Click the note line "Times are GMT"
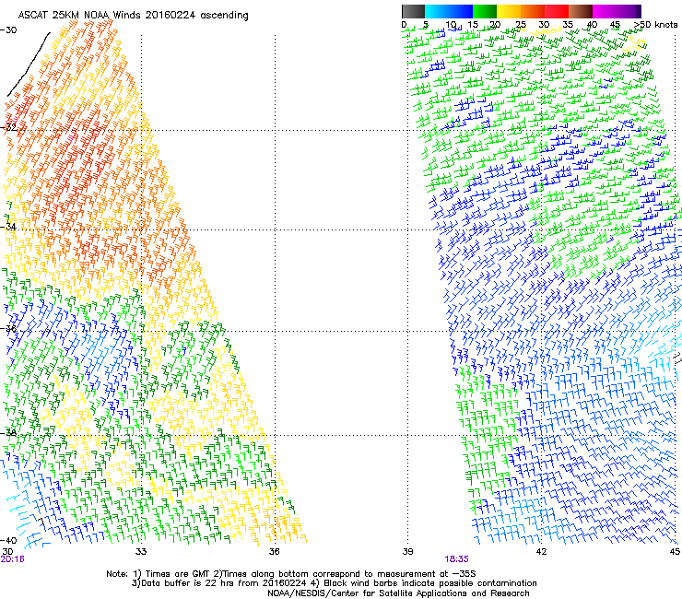The width and height of the screenshot is (682, 599). (x=178, y=574)
